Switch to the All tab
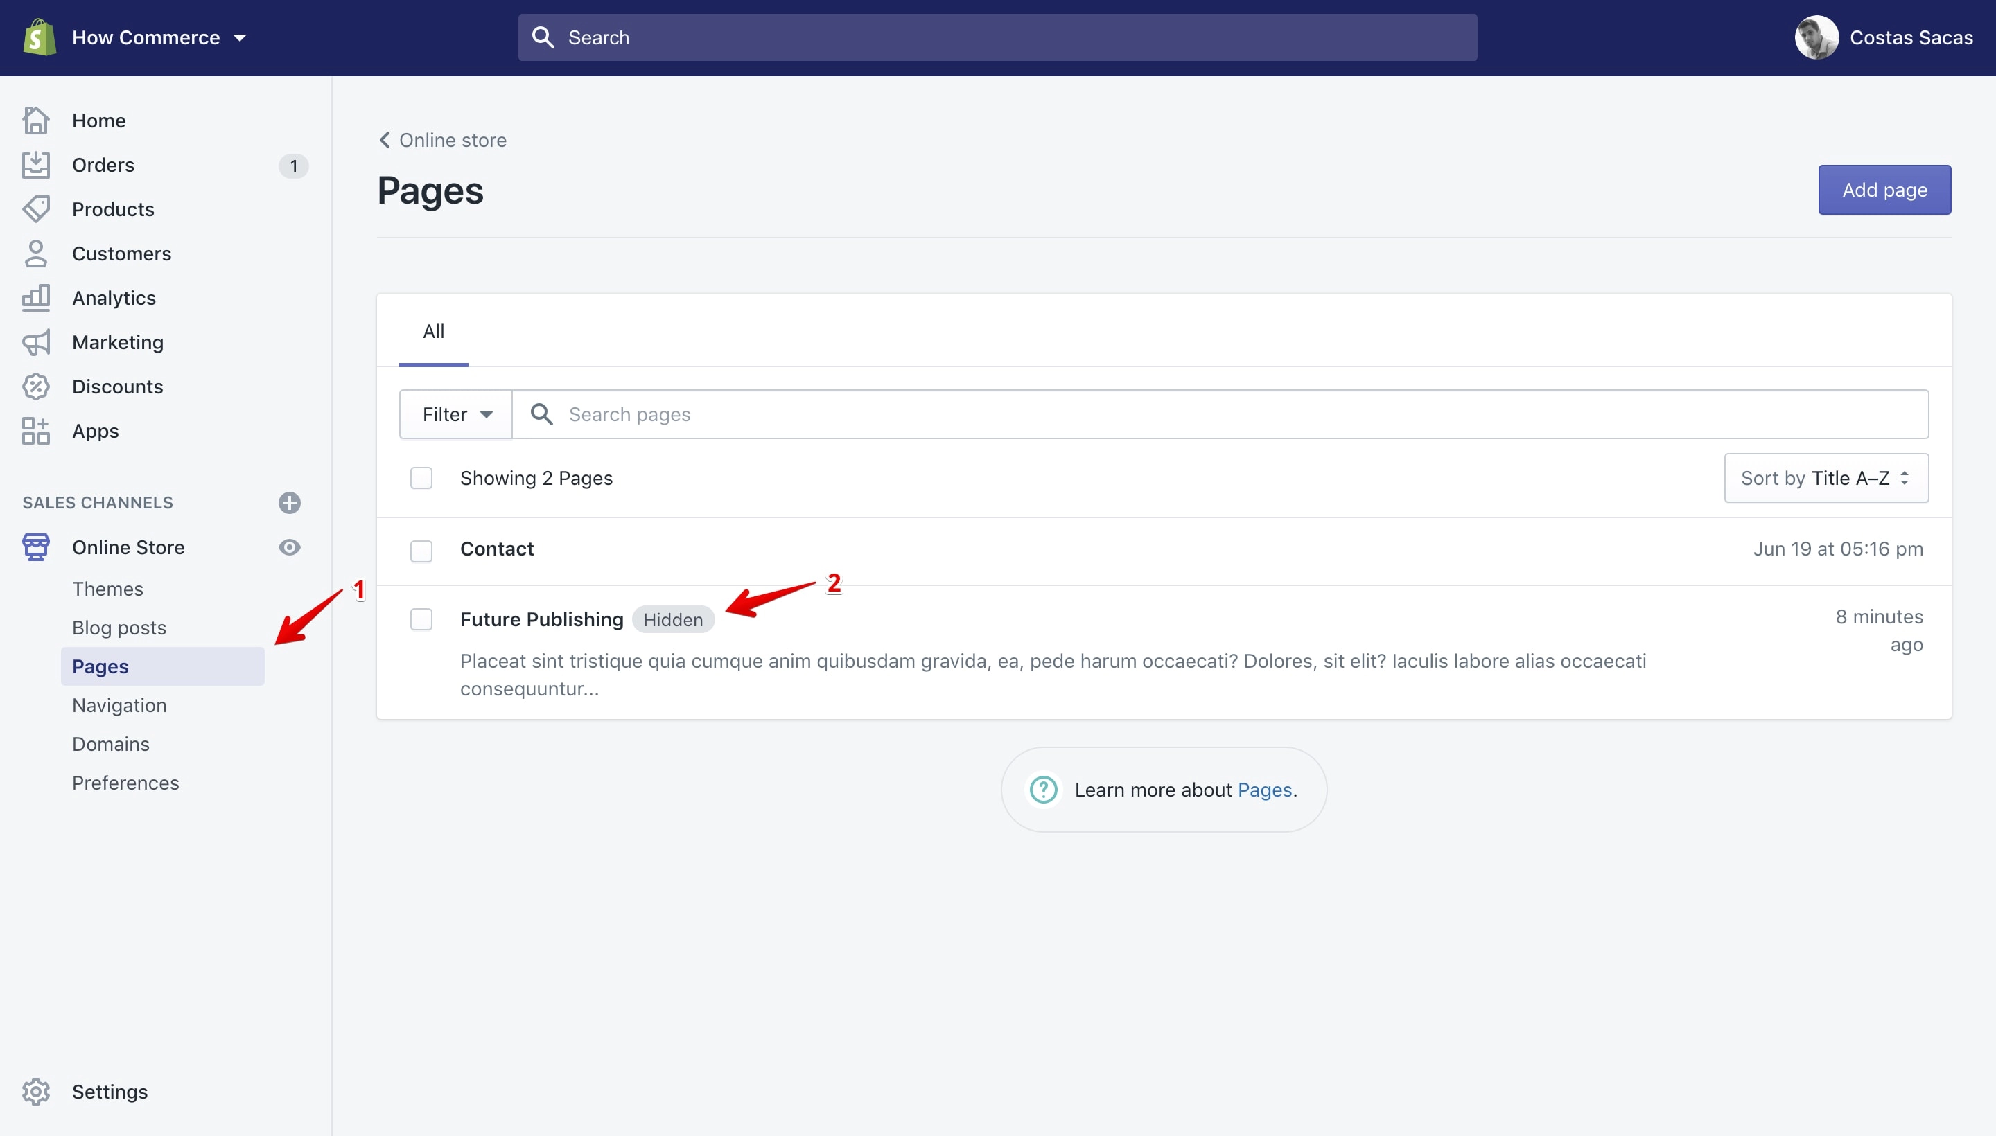Screen dimensions: 1996x1136 coord(433,332)
